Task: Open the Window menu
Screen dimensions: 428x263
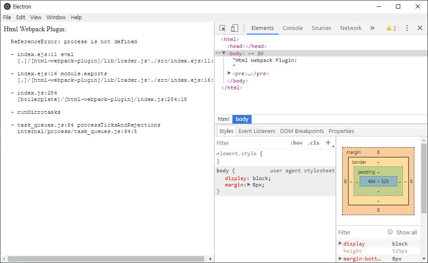Action: pyautogui.click(x=56, y=17)
